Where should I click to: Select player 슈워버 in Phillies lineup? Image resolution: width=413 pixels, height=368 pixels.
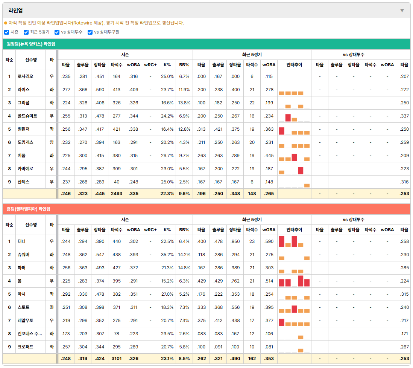click(x=23, y=255)
